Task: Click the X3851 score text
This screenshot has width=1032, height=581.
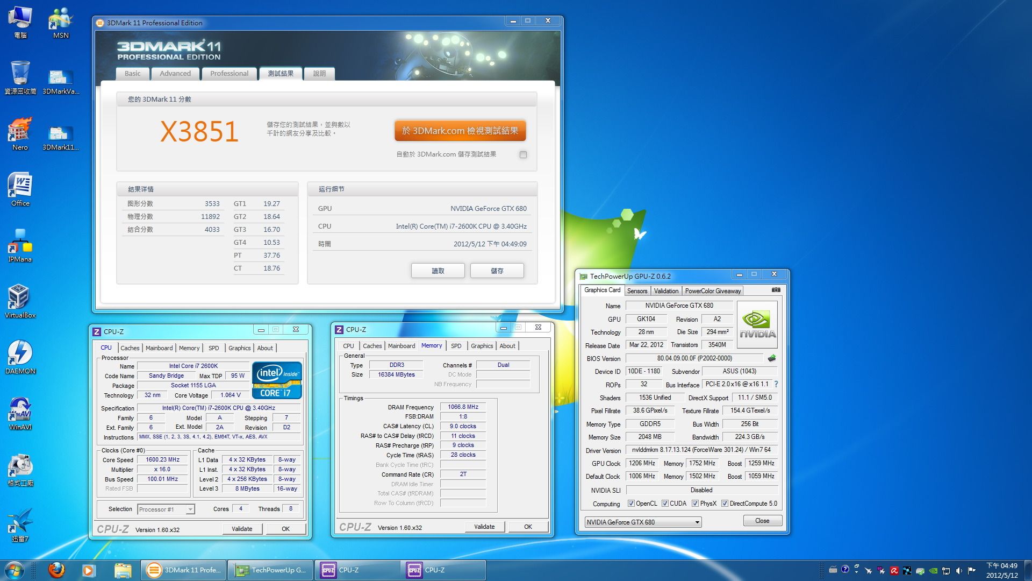Action: [x=199, y=131]
